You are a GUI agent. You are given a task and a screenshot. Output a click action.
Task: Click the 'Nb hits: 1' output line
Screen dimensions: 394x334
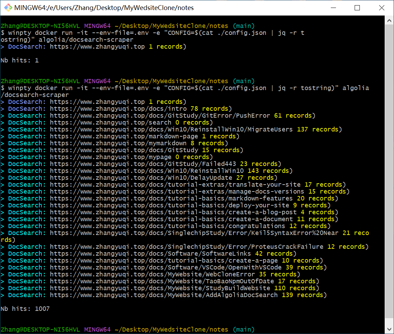[20, 60]
